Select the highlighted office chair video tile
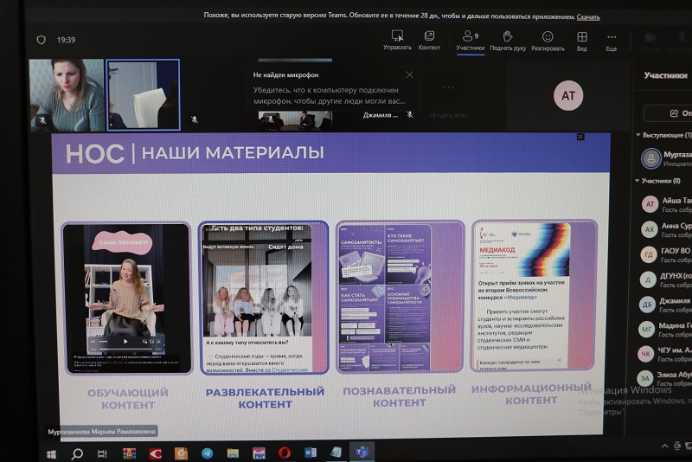692x462 pixels. [x=144, y=95]
